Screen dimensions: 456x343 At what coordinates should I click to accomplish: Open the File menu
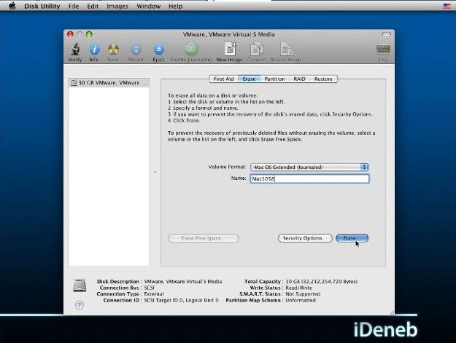pos(74,6)
